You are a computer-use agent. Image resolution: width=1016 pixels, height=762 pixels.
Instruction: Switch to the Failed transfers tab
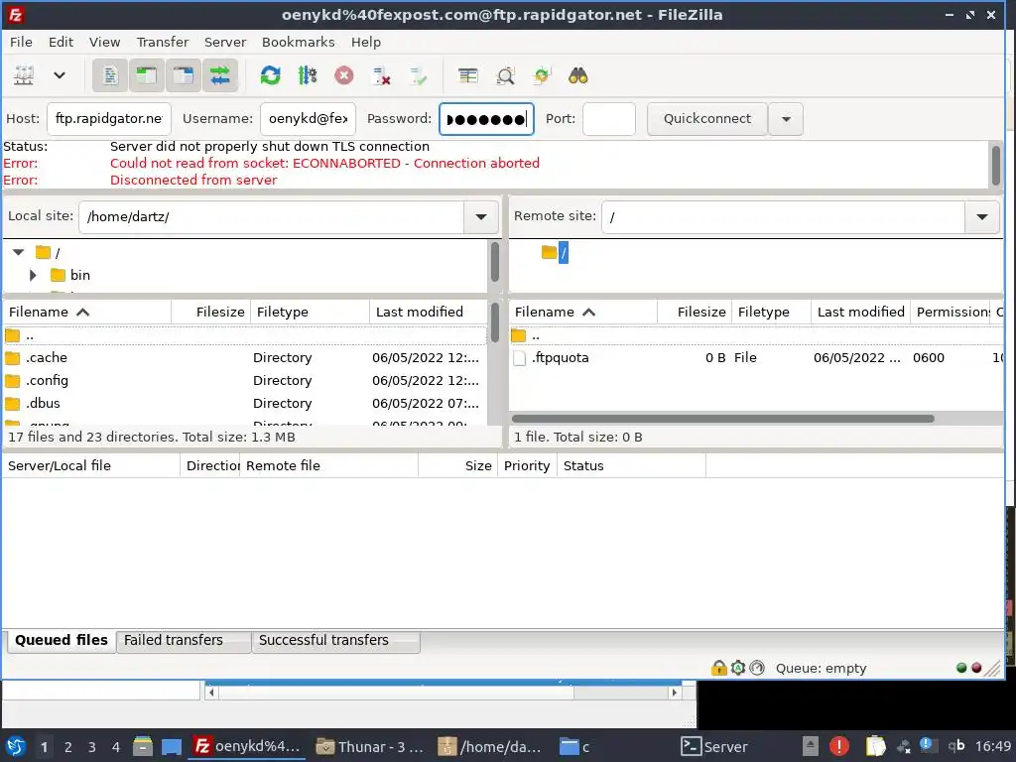point(184,640)
